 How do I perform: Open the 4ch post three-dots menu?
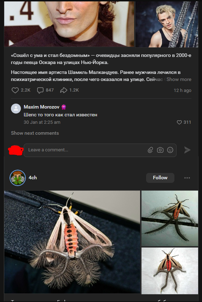tap(187, 178)
